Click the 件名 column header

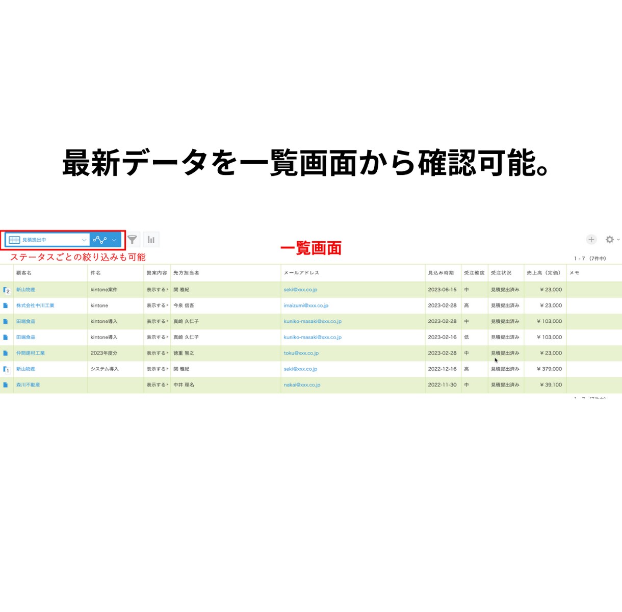coord(96,273)
